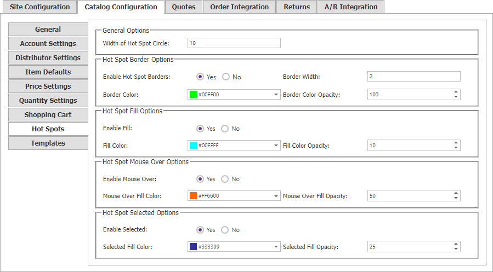Image resolution: width=493 pixels, height=272 pixels.
Task: Go to the Templates section
Action: 48,143
